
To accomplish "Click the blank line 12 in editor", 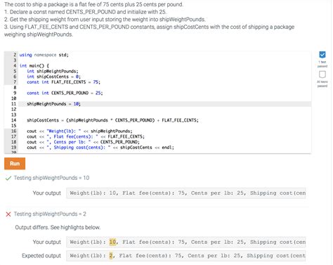I will click(164, 109).
